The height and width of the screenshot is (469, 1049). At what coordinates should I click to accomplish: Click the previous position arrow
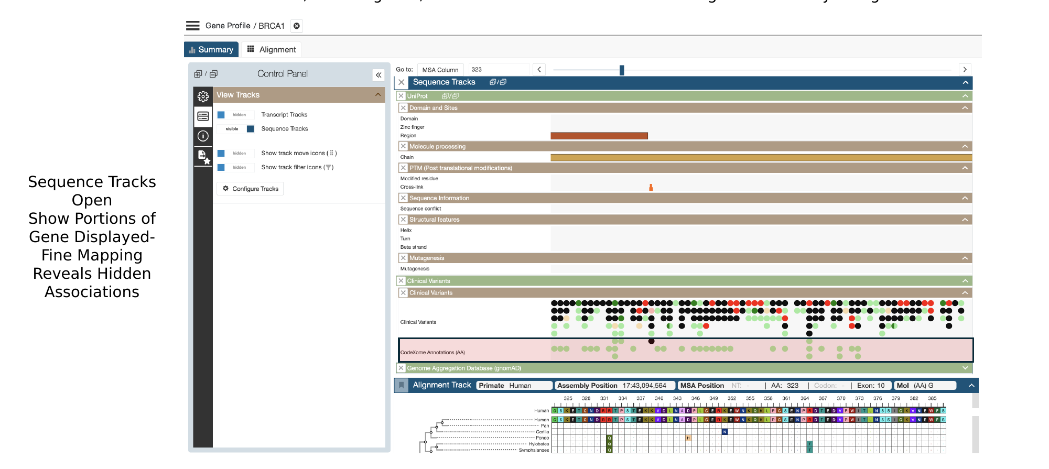point(539,70)
